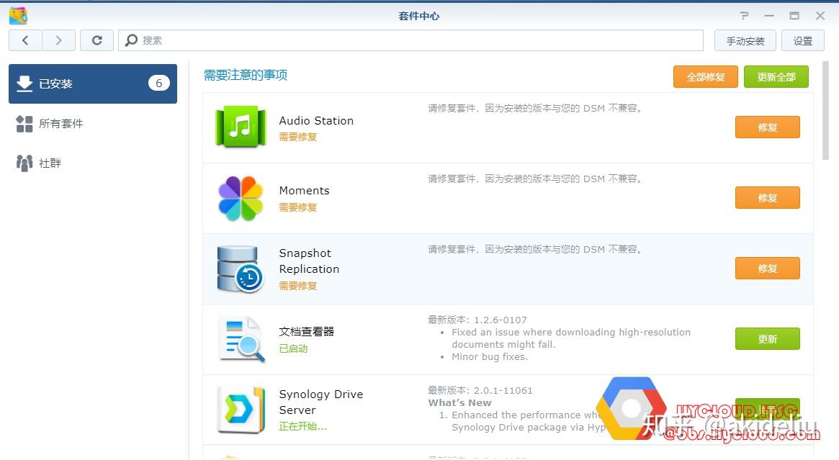Click the forward navigation arrow
Screen dimensions: 839x460
[59, 40]
